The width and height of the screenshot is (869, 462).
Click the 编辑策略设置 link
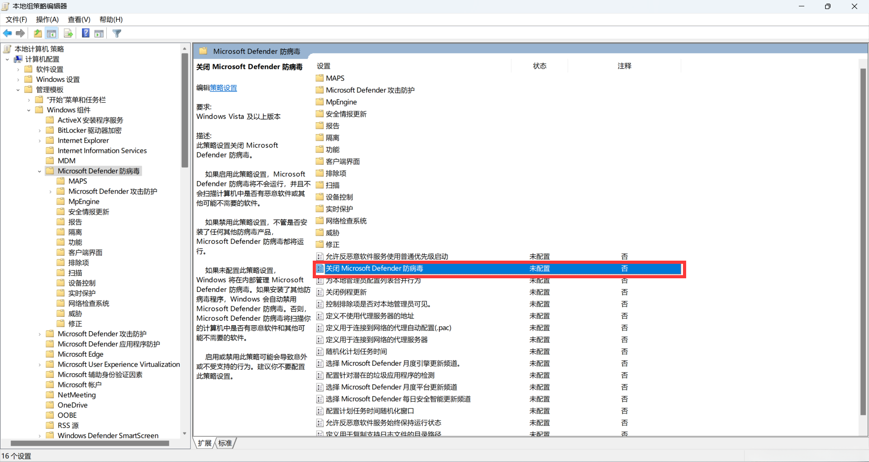tap(224, 88)
